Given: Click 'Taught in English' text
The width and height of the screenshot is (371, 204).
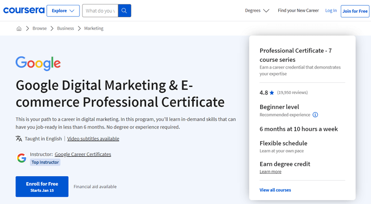Looking at the screenshot, I should (43, 139).
